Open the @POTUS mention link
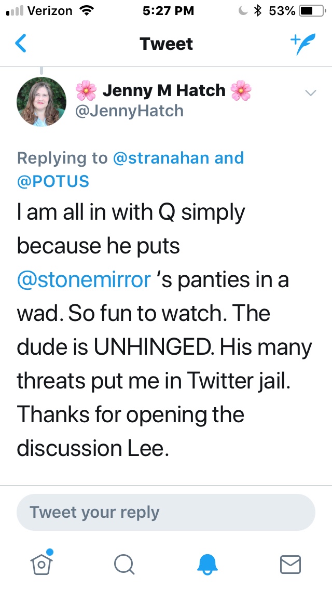Screen dimensions: 332x590 [53, 181]
